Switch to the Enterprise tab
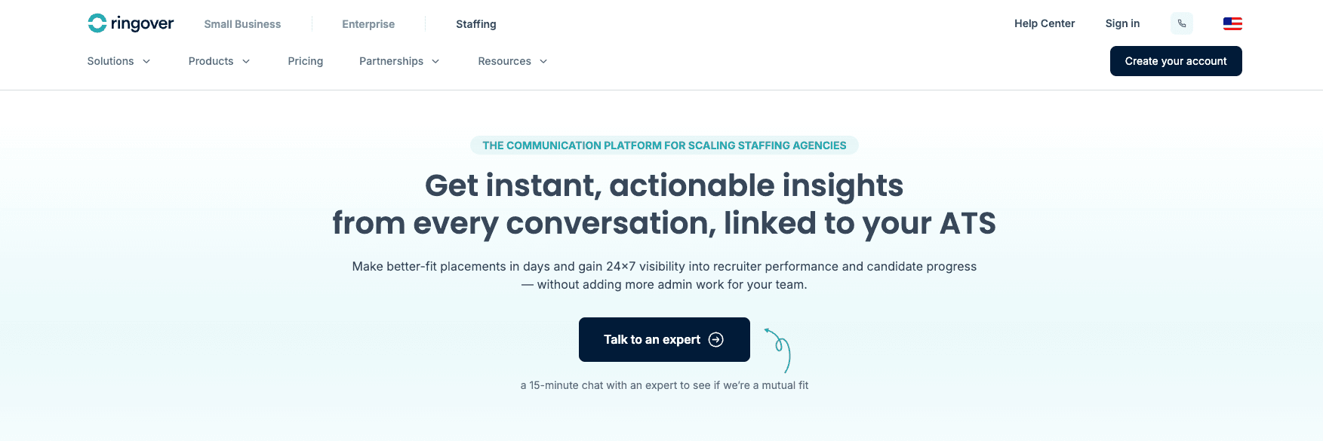 [368, 24]
